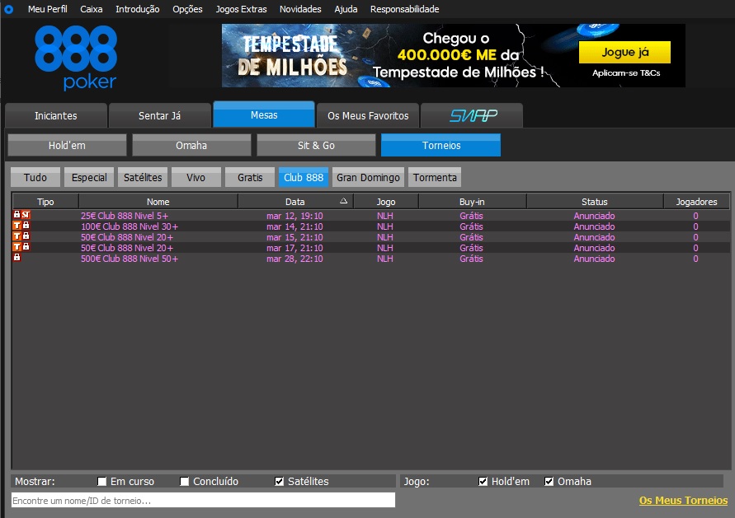Open the Meu Perfil menu

47,9
